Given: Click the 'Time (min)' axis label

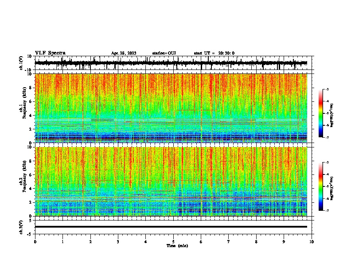Looking at the screenshot, I should (177, 246).
